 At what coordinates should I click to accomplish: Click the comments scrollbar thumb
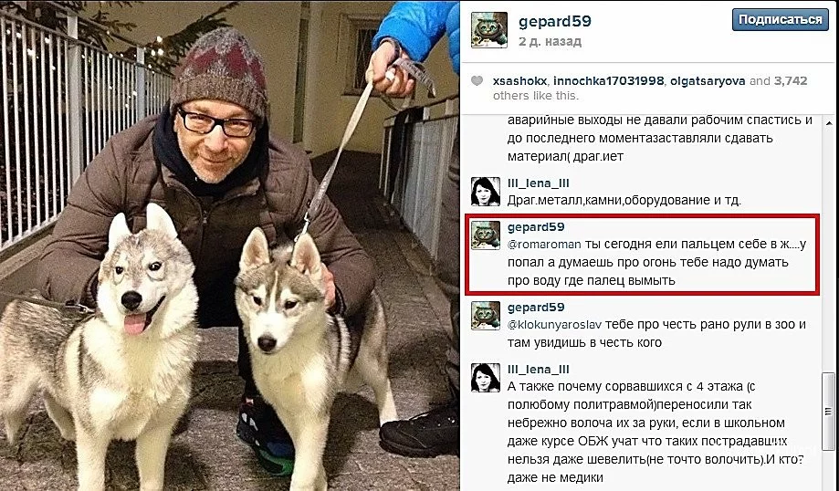click(828, 412)
